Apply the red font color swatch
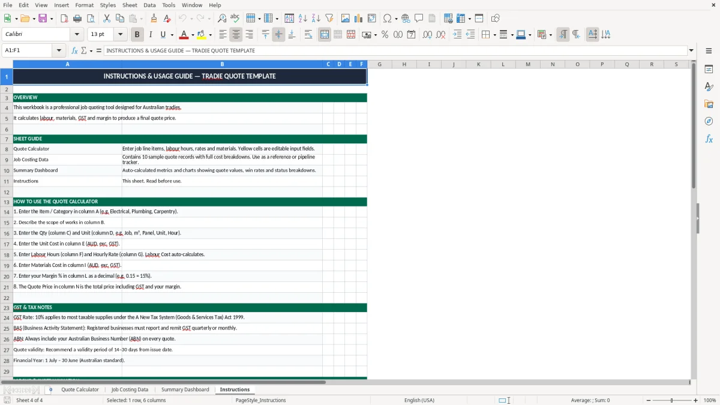 coord(184,35)
